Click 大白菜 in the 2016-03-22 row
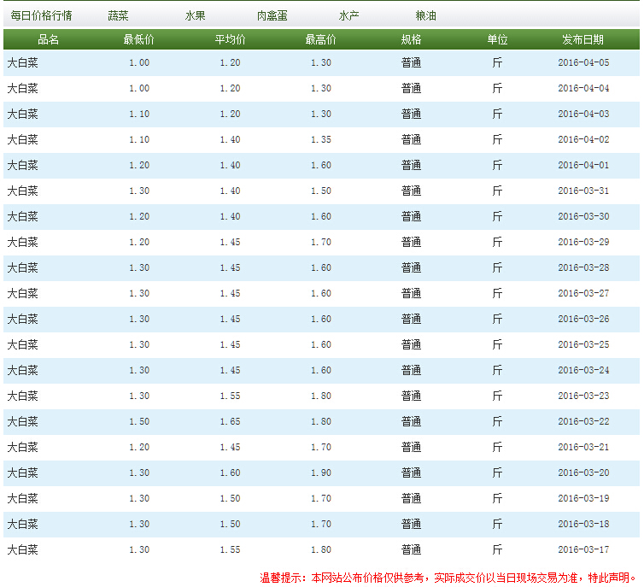This screenshot has width=644, height=587. coord(22,421)
